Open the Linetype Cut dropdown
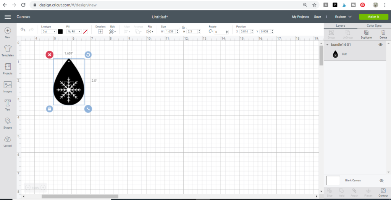Viewport: 391px width, 200px height. pos(48,32)
